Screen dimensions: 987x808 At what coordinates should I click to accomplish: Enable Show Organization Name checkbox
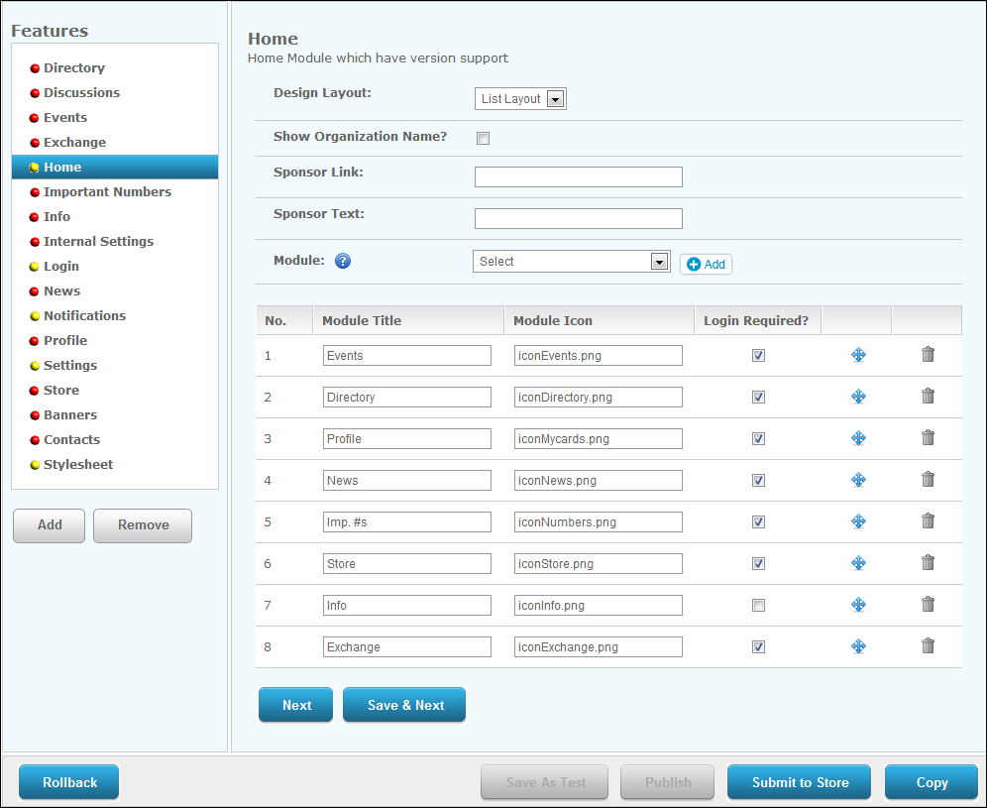pyautogui.click(x=484, y=139)
